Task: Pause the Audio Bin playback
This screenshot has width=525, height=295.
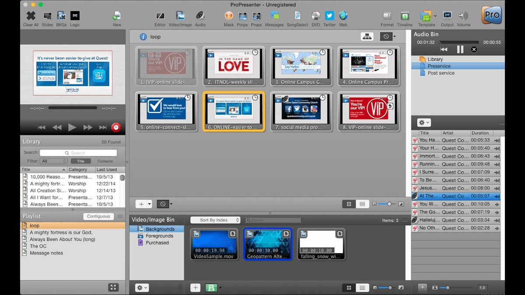Action: click(x=460, y=50)
